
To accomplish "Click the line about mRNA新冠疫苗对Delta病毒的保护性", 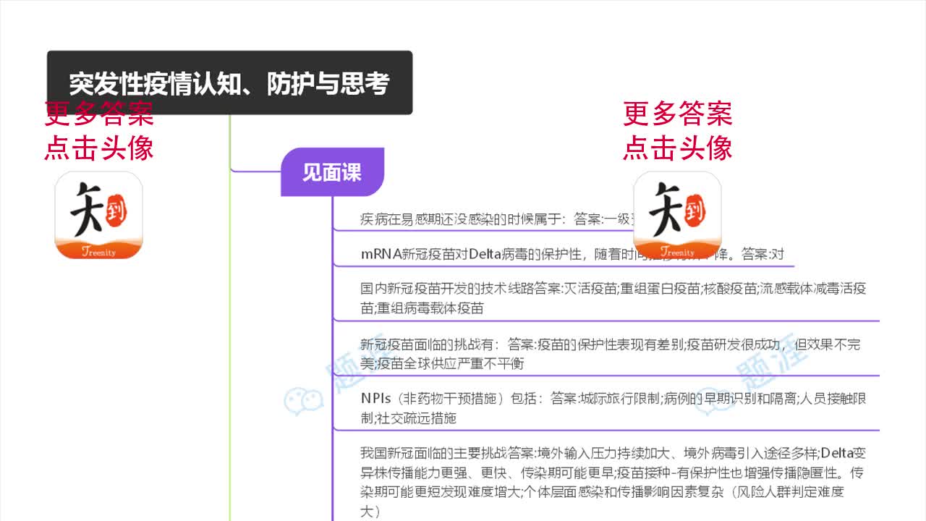I will pos(572,254).
